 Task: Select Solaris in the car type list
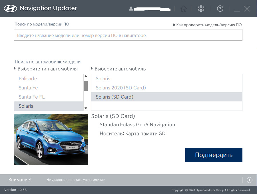(x=49, y=106)
